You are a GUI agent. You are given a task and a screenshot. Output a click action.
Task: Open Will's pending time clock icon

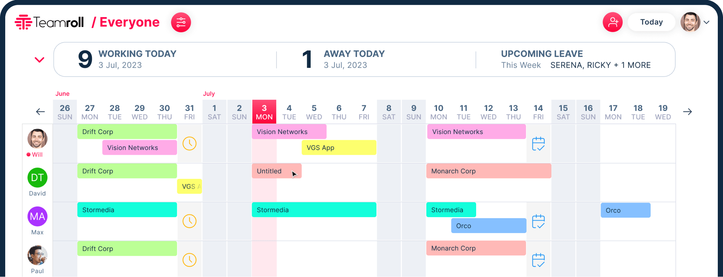click(189, 143)
